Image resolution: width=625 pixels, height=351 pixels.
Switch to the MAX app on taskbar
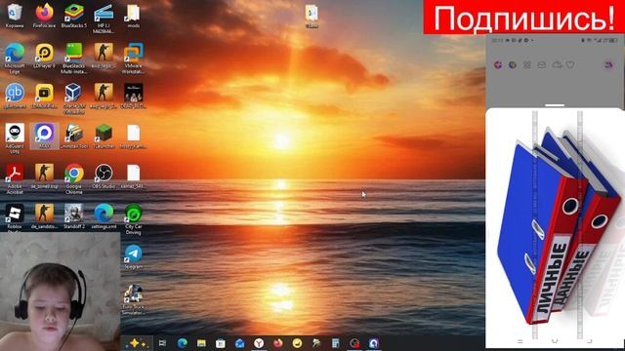point(373,343)
